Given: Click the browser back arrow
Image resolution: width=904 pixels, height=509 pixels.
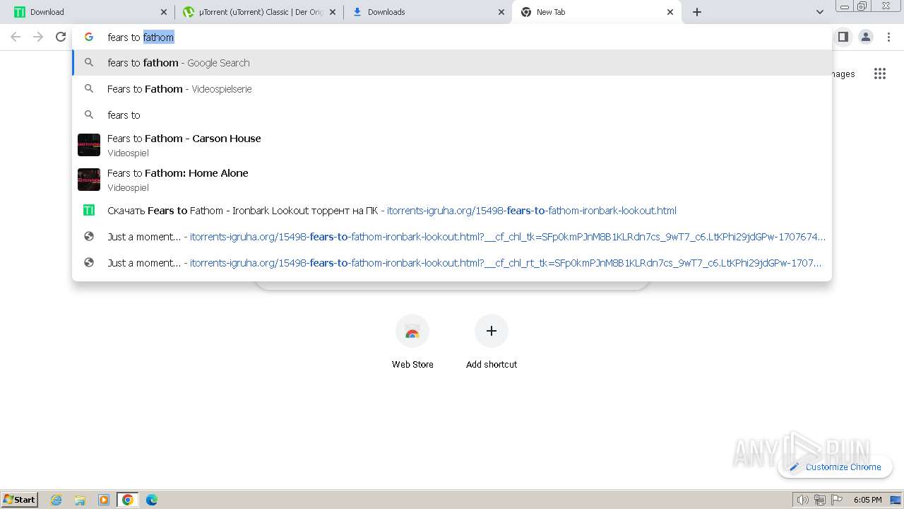Looking at the screenshot, I should tap(16, 37).
